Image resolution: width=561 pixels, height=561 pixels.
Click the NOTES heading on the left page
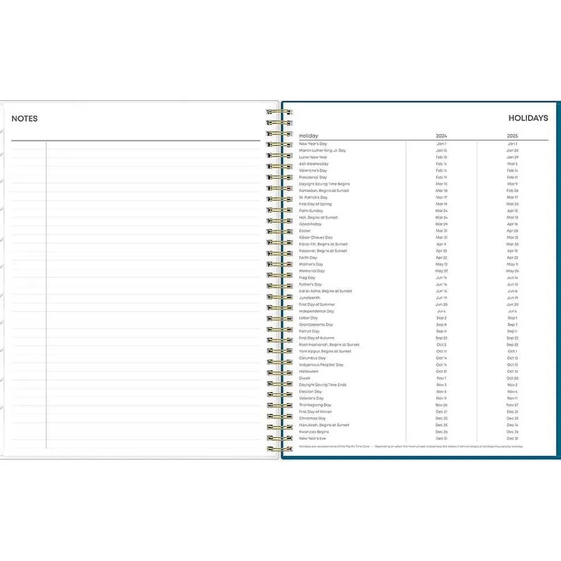click(25, 119)
